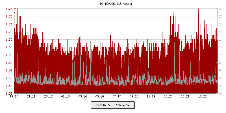This screenshot has width=226, height=113.
Task: Click the gray max ping legend swatch
Action: pyautogui.click(x=113, y=105)
